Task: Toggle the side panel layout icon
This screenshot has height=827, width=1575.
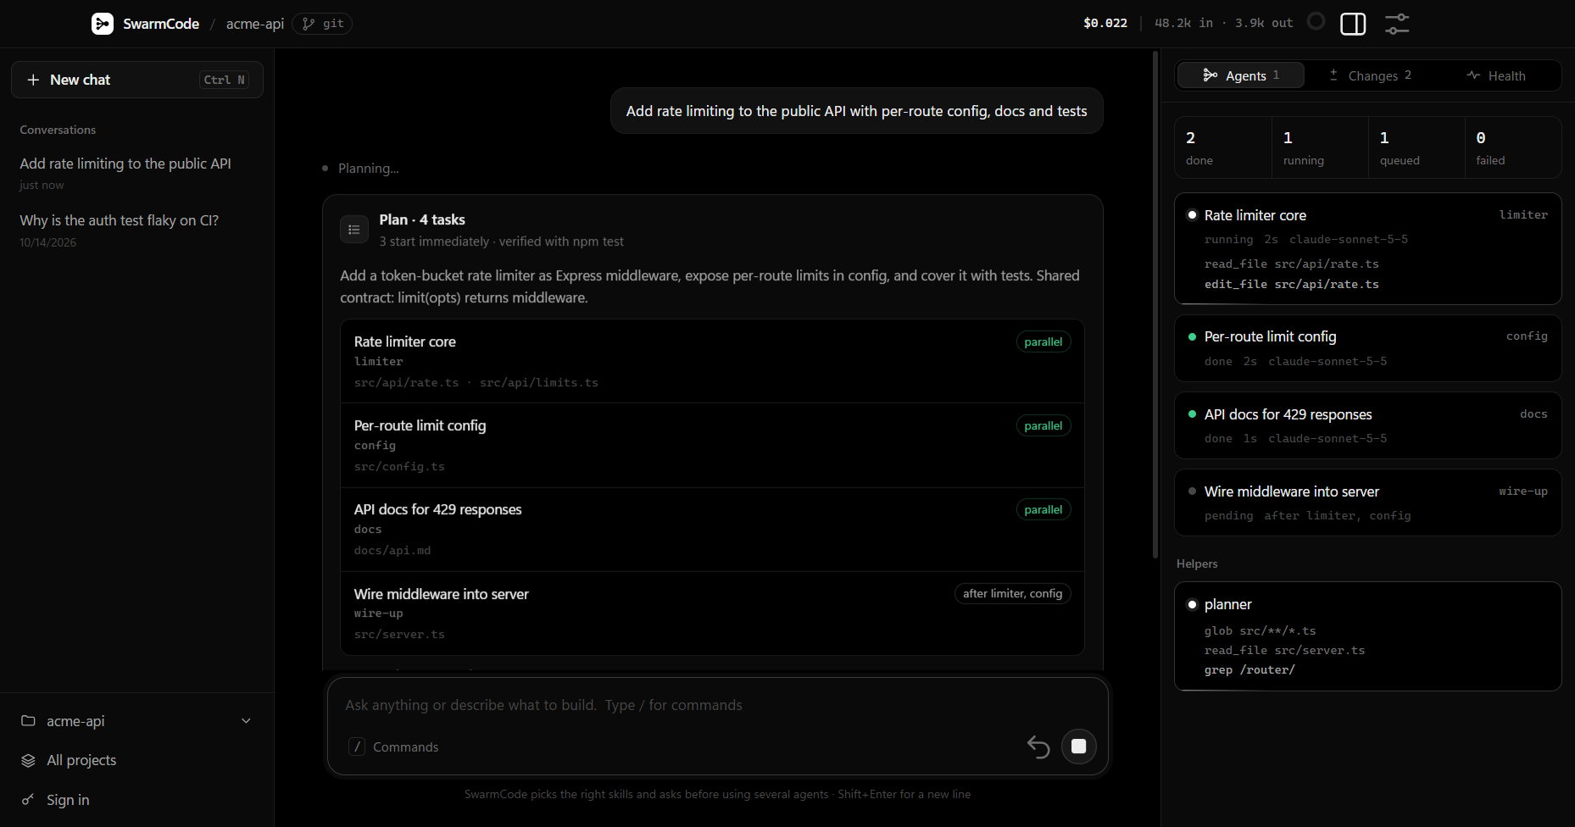Action: click(1353, 24)
